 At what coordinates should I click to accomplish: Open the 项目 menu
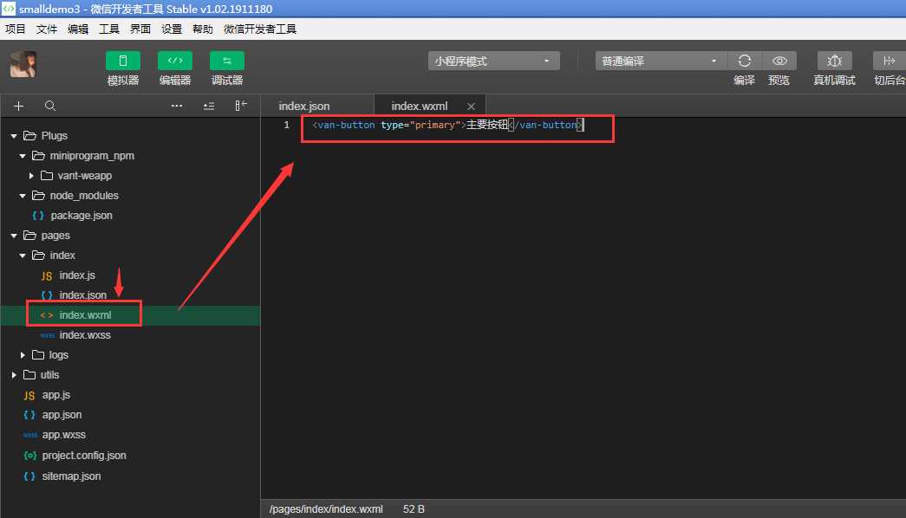(15, 29)
